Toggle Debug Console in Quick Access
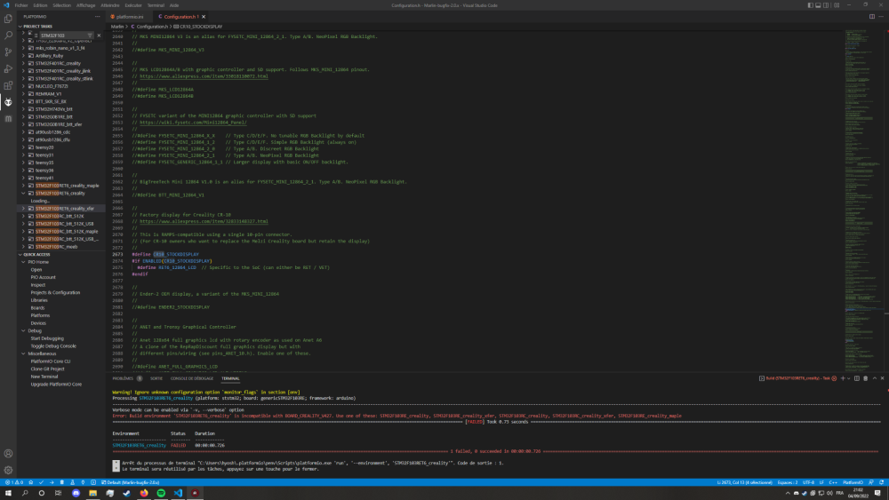889x500 pixels. pyautogui.click(x=53, y=345)
